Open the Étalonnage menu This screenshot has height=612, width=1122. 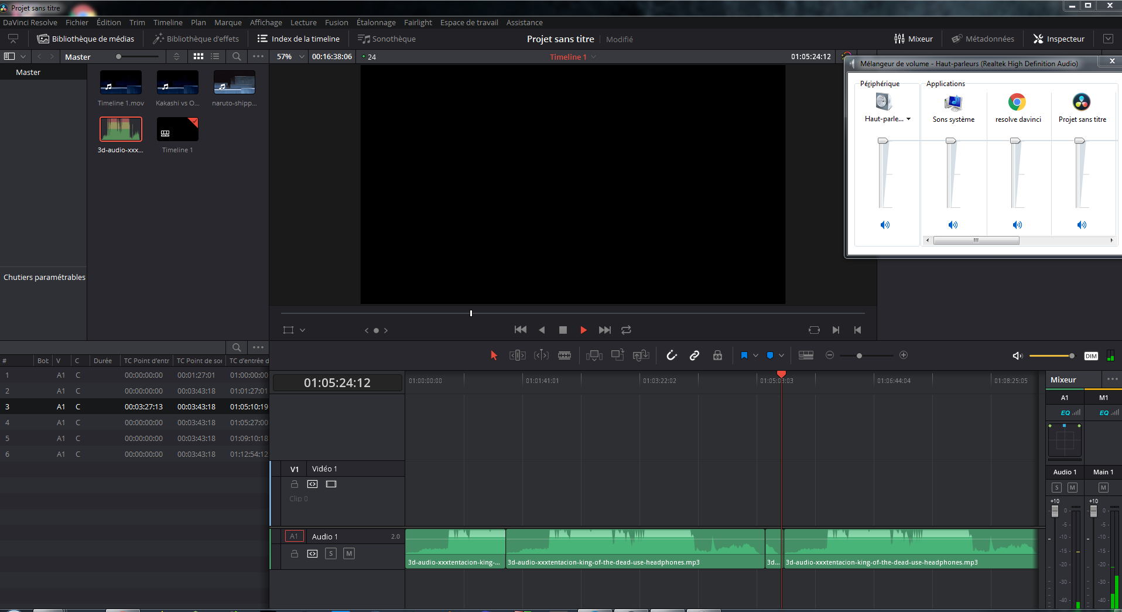pos(376,22)
